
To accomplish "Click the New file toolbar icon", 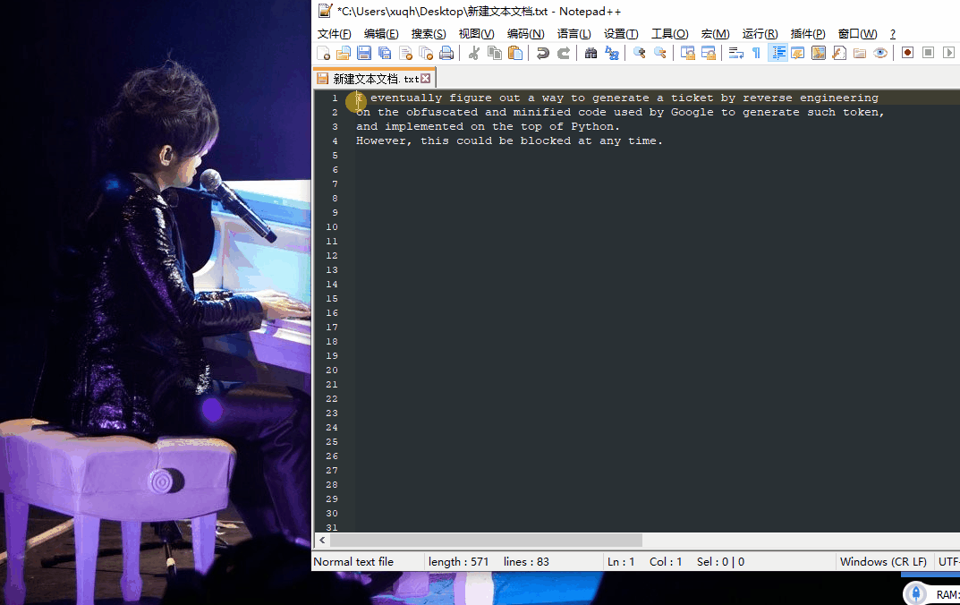I will 323,54.
